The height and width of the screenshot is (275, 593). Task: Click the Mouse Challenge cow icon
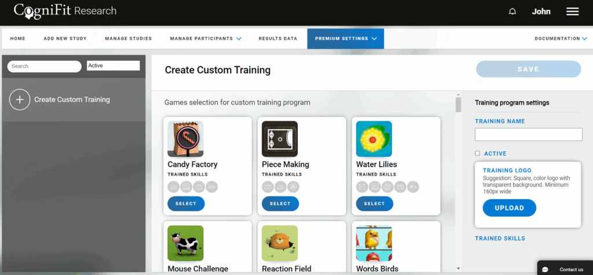point(185,243)
